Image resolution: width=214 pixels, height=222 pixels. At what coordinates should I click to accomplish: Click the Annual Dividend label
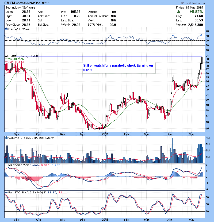(x=98, y=16)
